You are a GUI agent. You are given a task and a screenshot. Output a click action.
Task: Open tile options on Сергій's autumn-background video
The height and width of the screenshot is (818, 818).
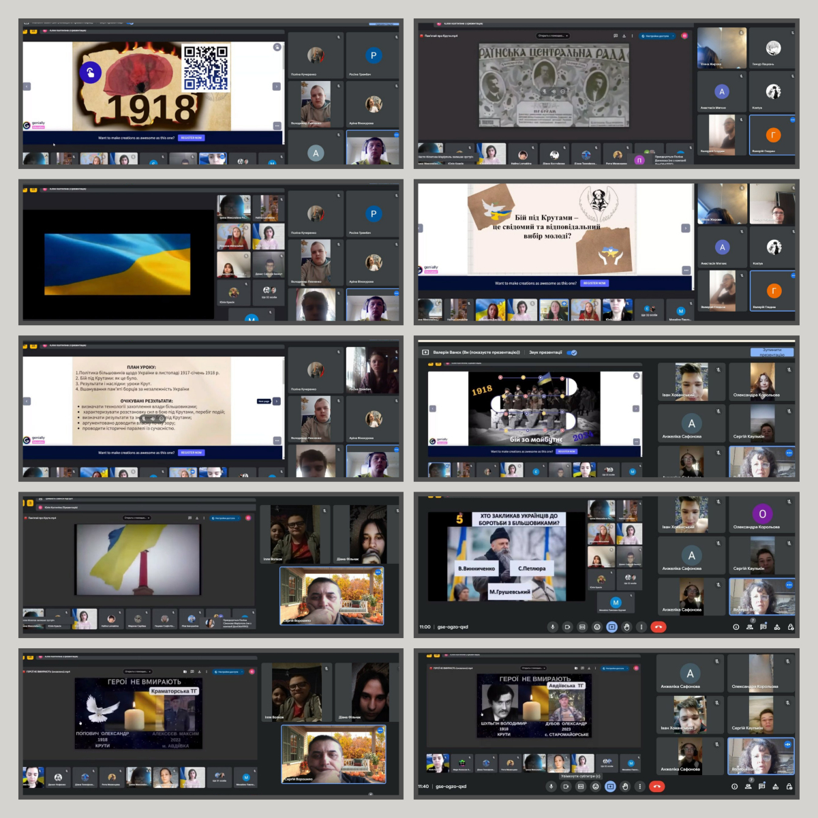coord(378,573)
